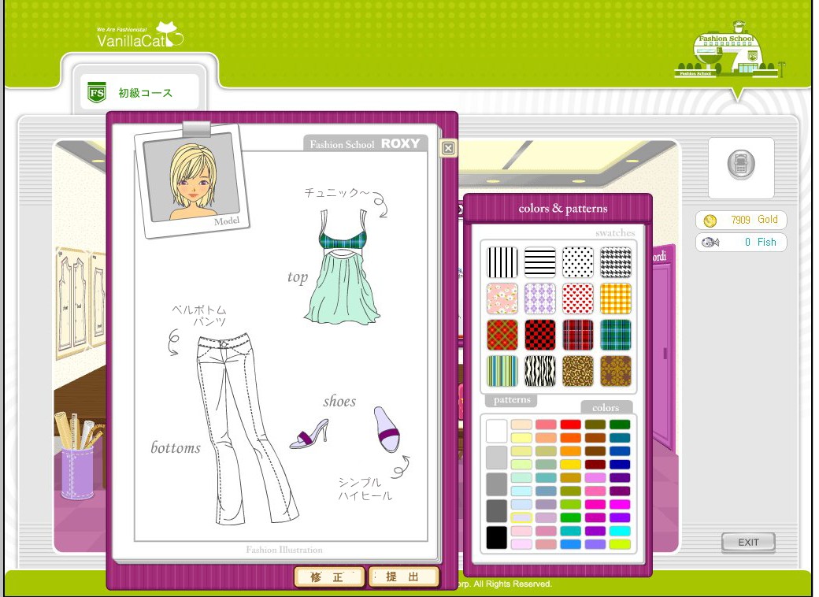Choose the purple argyle pattern swatch
The height and width of the screenshot is (597, 819).
click(540, 298)
